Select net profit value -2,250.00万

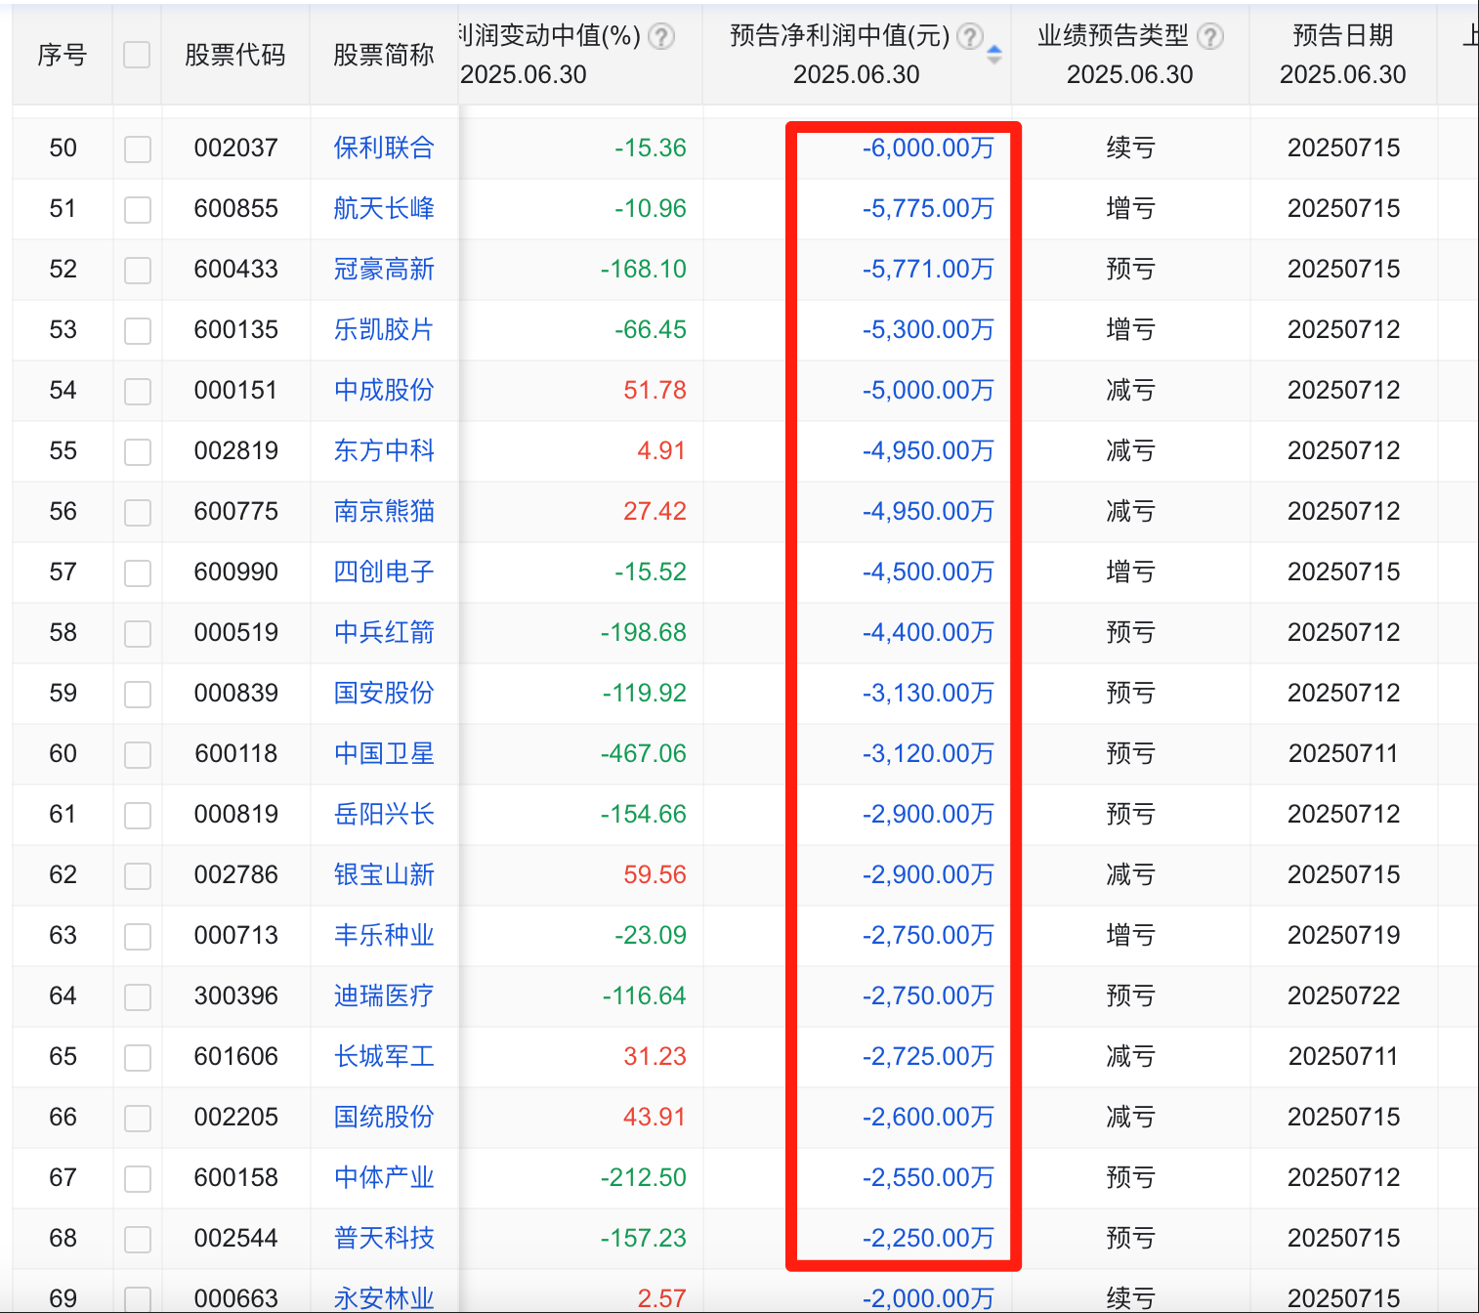(x=928, y=1238)
